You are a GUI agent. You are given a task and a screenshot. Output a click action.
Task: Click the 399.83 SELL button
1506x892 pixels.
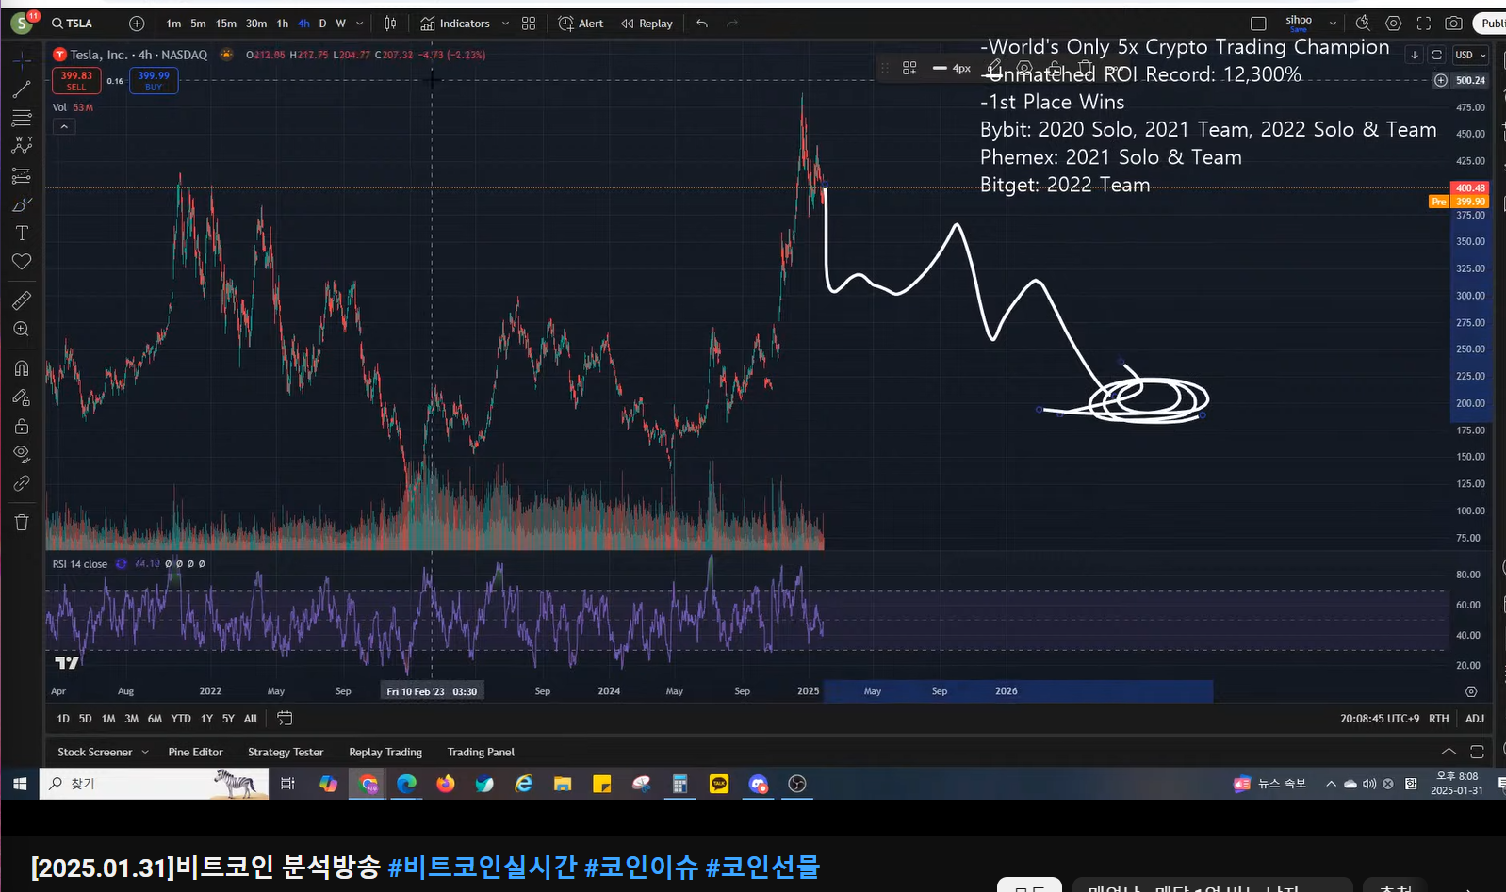[76, 81]
